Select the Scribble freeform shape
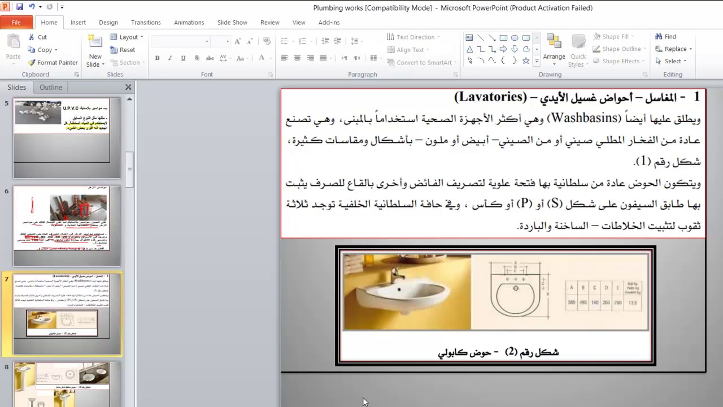Viewport: 723px width, 407px height. [469, 60]
